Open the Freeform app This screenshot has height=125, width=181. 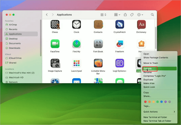[119, 44]
